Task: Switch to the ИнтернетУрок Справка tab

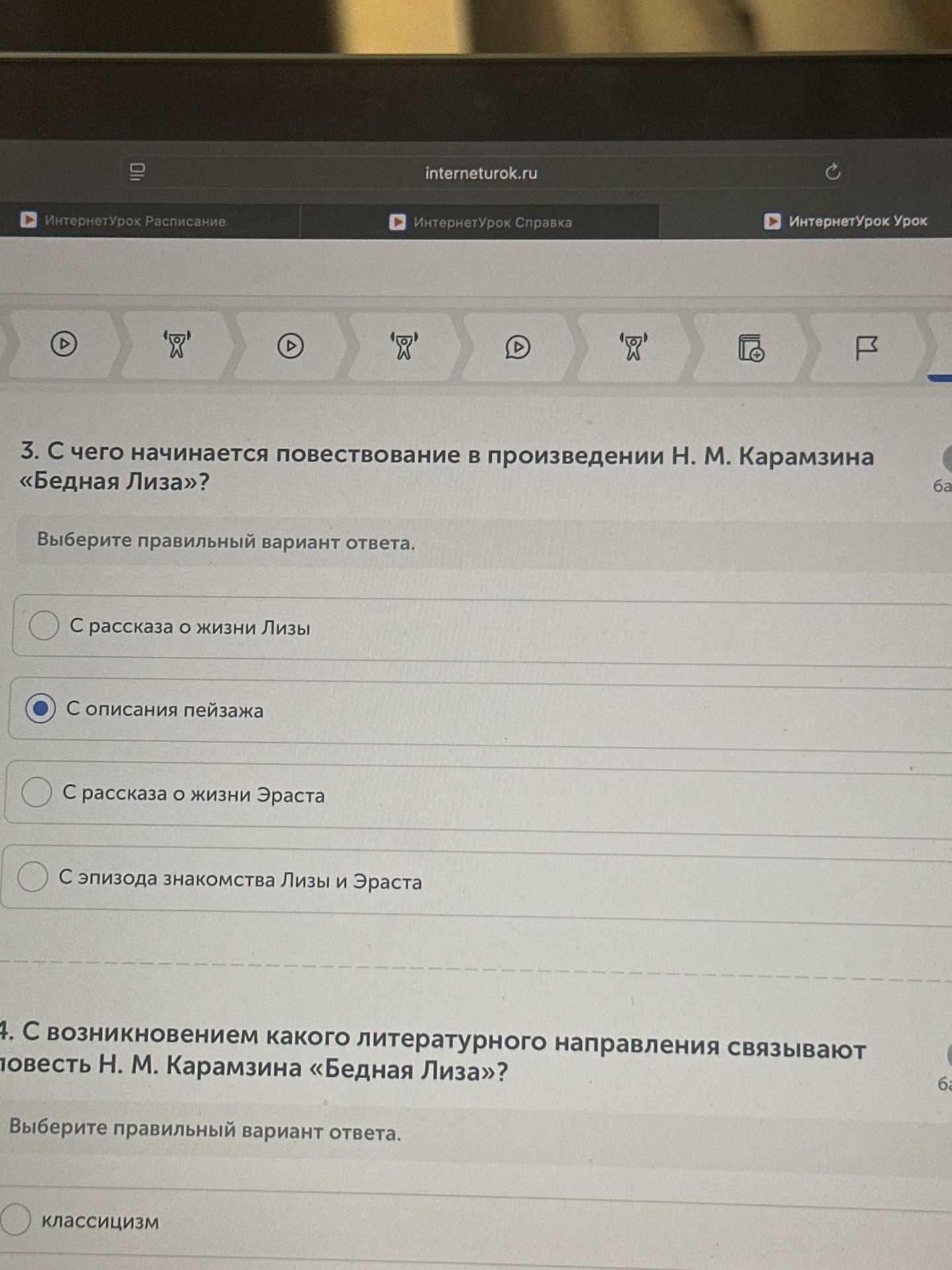Action: click(480, 222)
